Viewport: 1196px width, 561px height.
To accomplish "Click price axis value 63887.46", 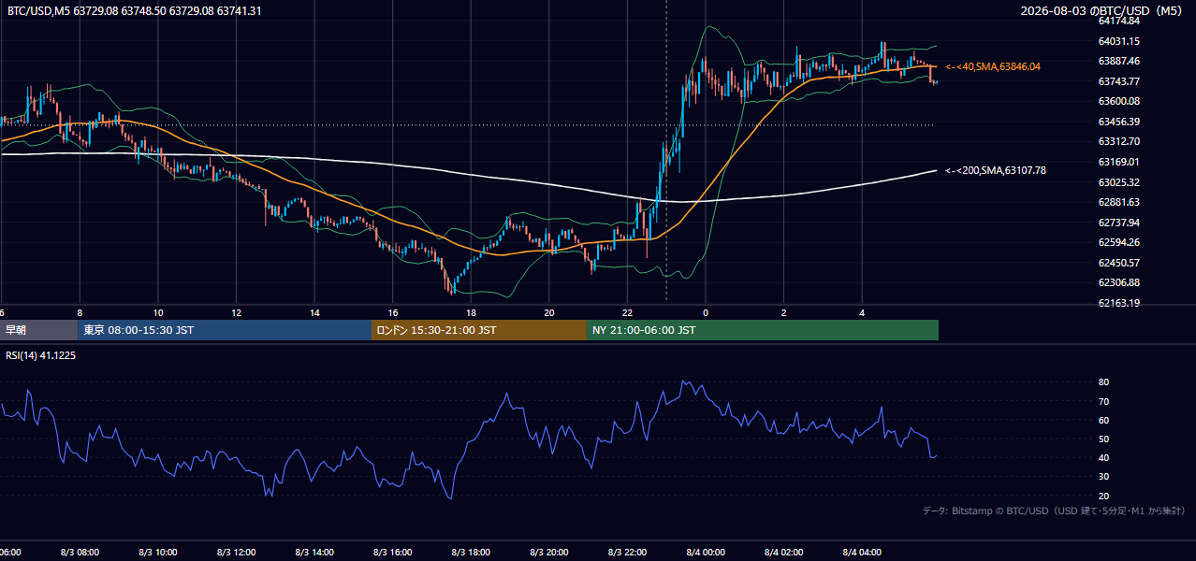I will point(1118,61).
